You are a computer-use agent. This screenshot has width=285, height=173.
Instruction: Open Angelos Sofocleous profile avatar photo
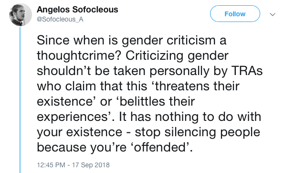21,14
